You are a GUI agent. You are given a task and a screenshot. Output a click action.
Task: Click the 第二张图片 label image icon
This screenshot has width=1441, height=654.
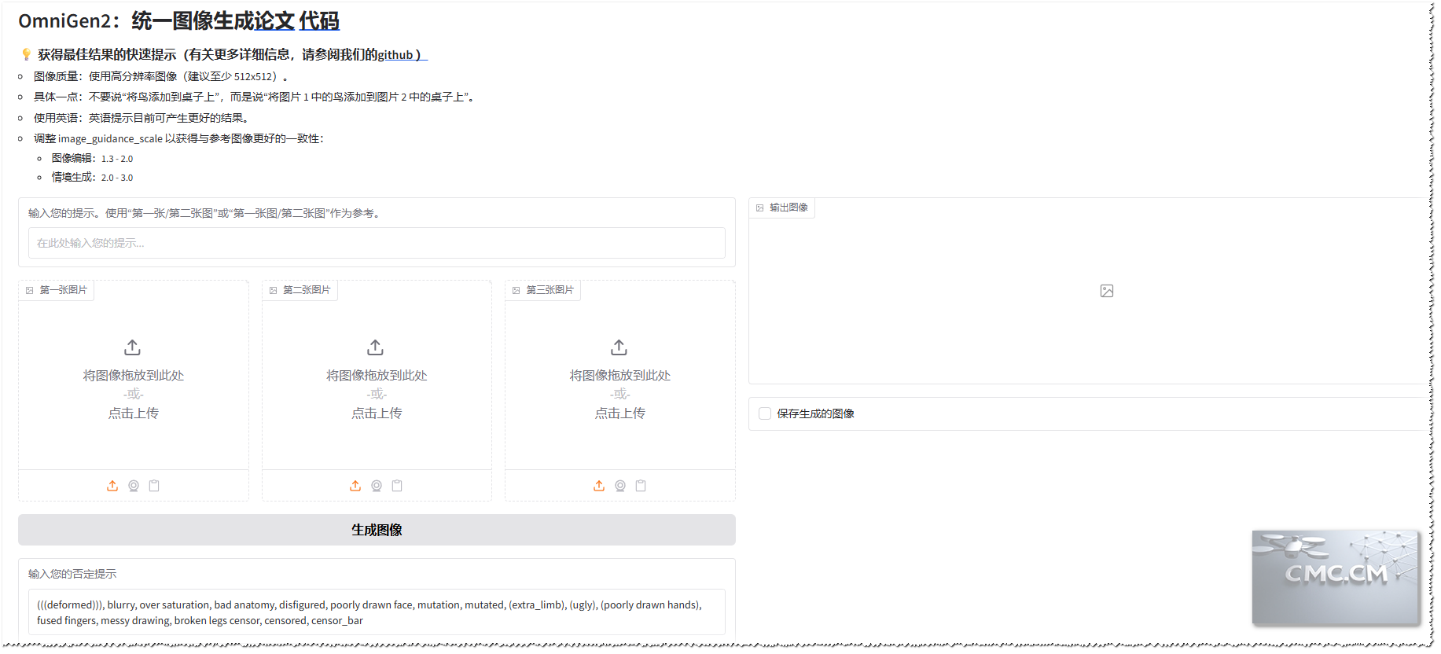point(273,290)
